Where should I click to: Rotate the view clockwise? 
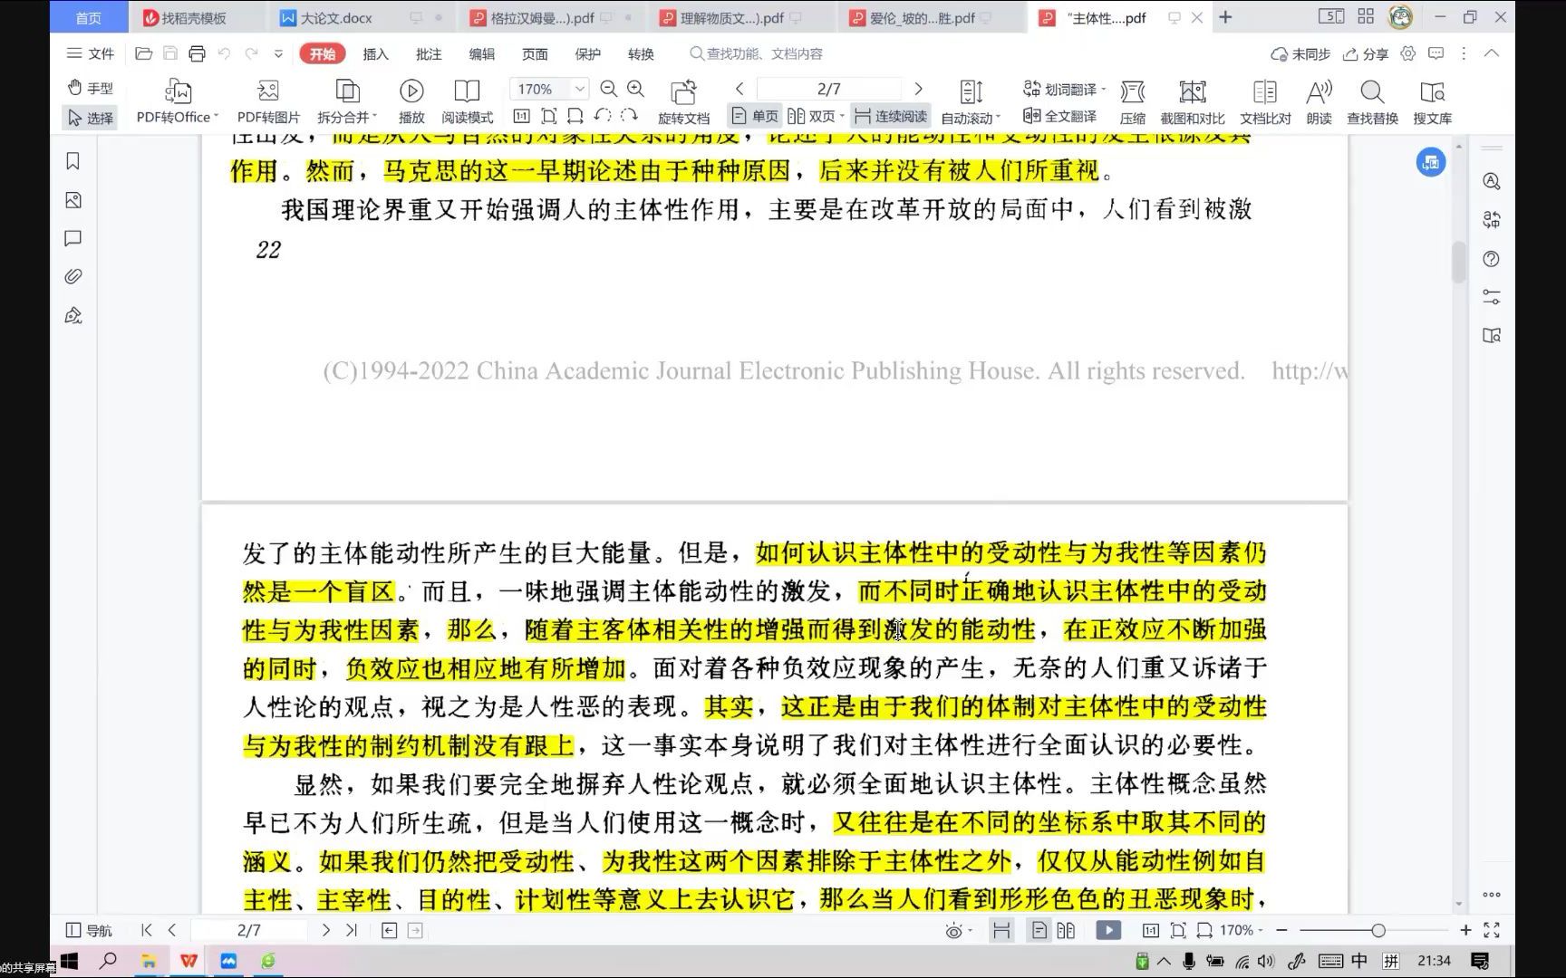629,116
